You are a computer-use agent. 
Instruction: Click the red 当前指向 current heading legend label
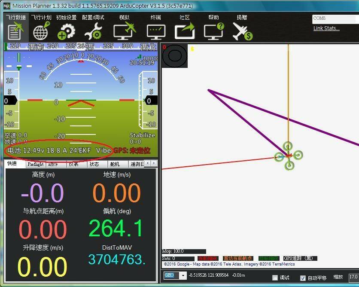pos(208,258)
